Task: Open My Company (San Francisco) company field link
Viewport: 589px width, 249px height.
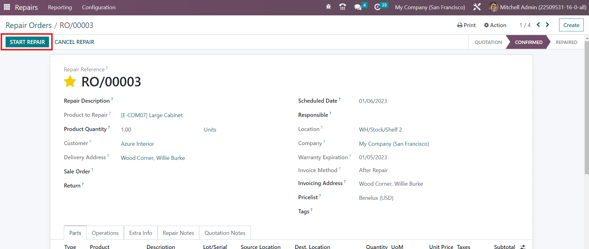Action: click(x=394, y=144)
